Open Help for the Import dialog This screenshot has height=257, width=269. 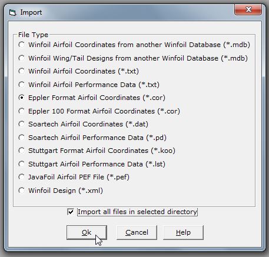pos(183,232)
